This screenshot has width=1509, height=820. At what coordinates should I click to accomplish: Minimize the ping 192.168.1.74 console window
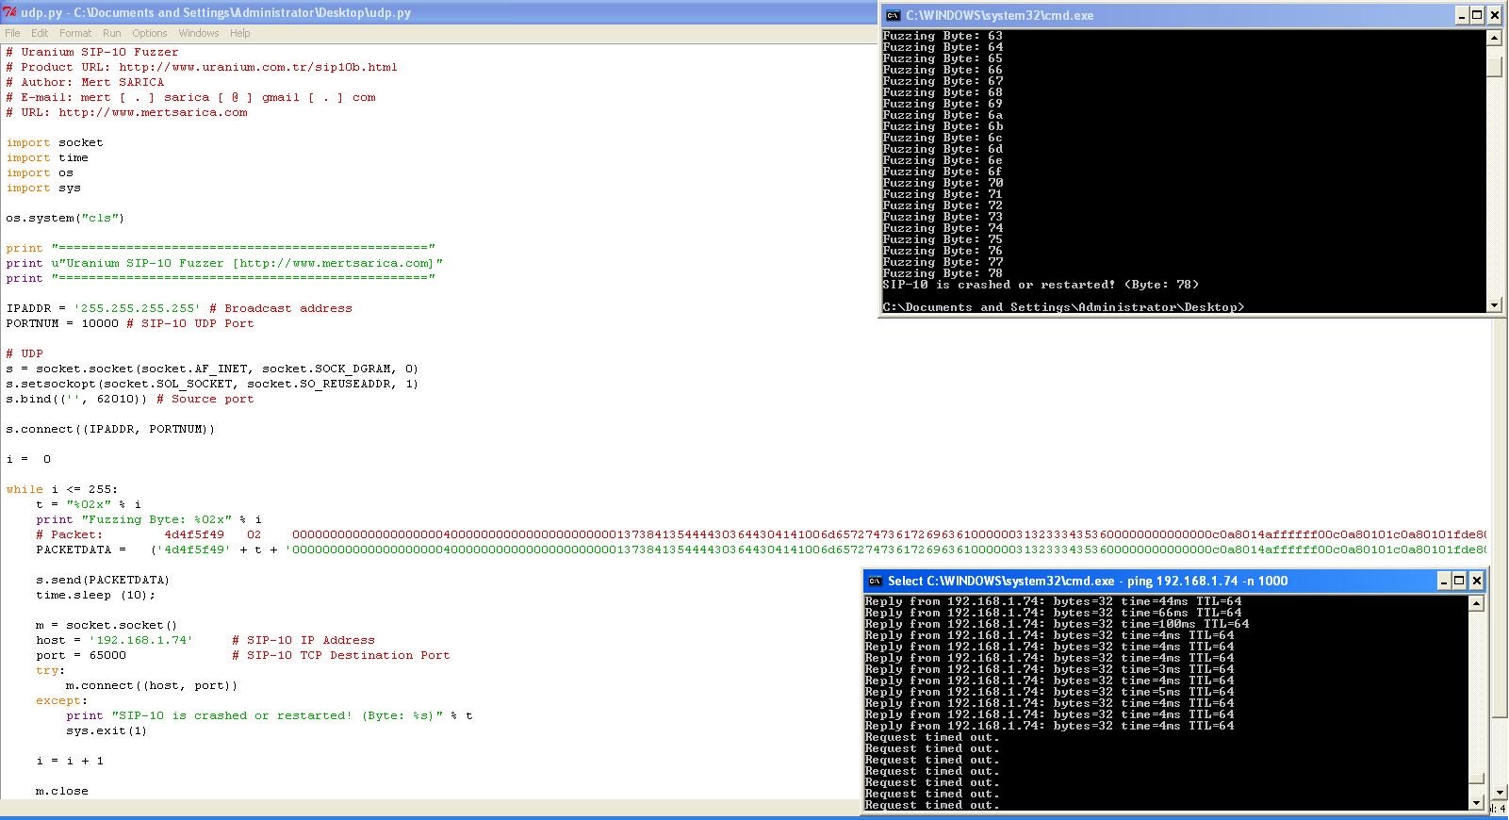(x=1444, y=581)
